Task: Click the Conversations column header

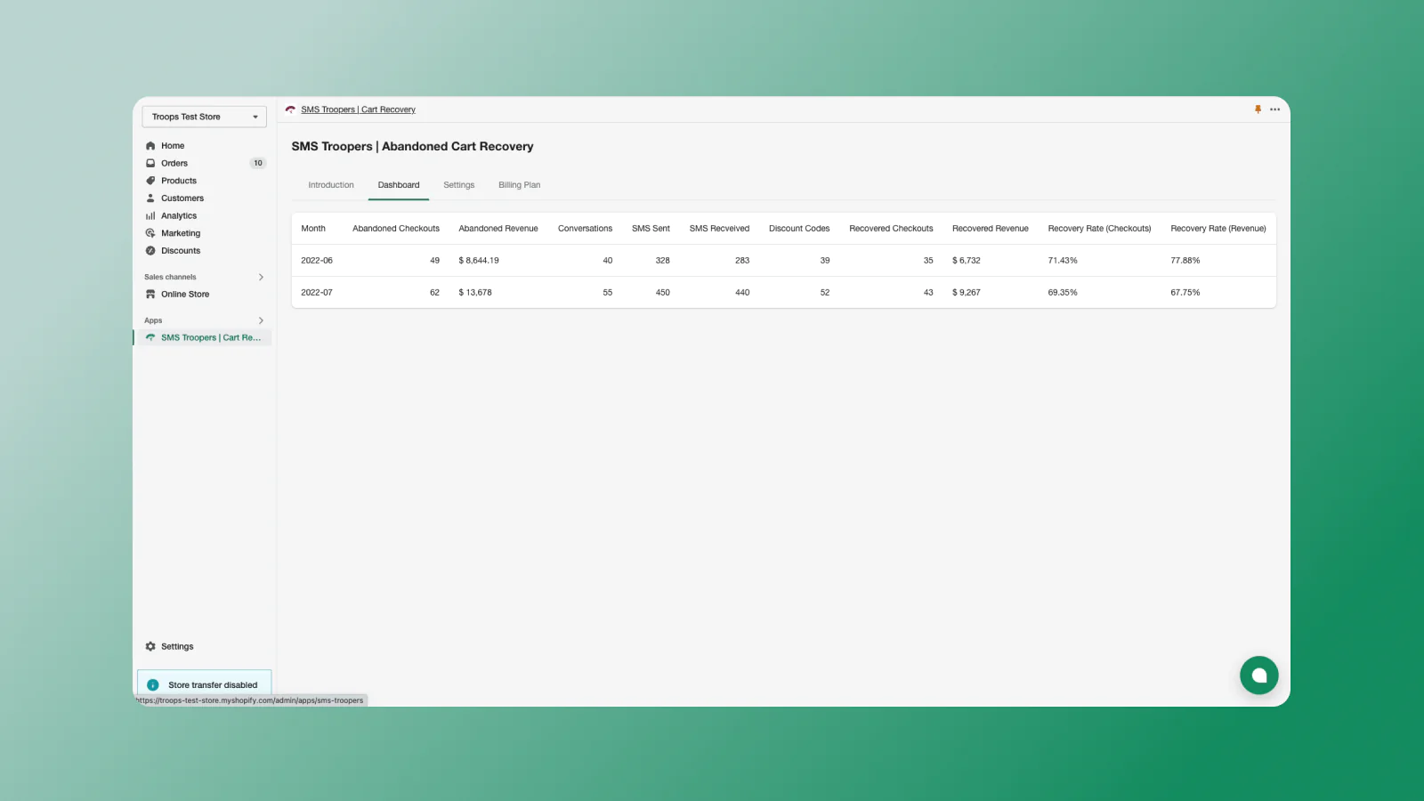Action: pos(585,229)
